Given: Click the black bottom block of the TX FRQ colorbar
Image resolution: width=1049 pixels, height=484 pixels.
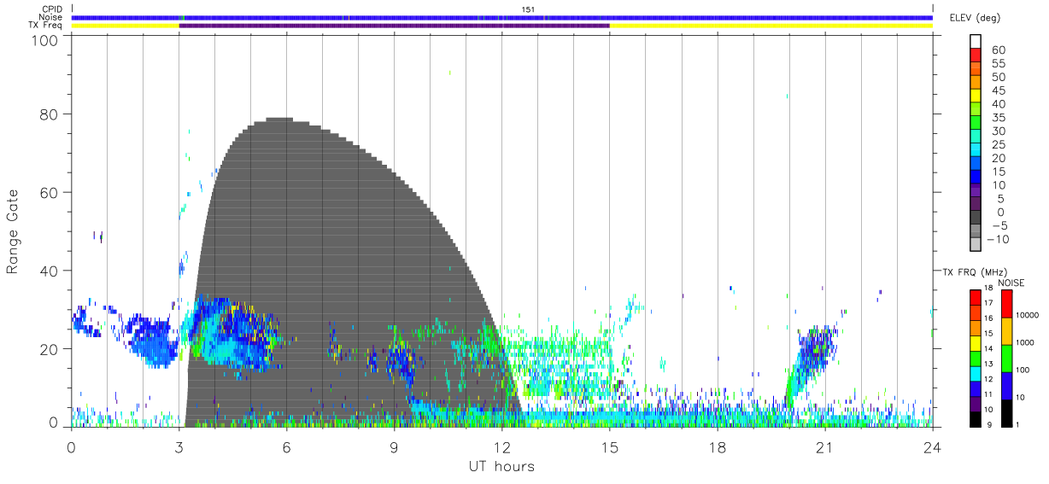Looking at the screenshot, I should click(x=976, y=420).
